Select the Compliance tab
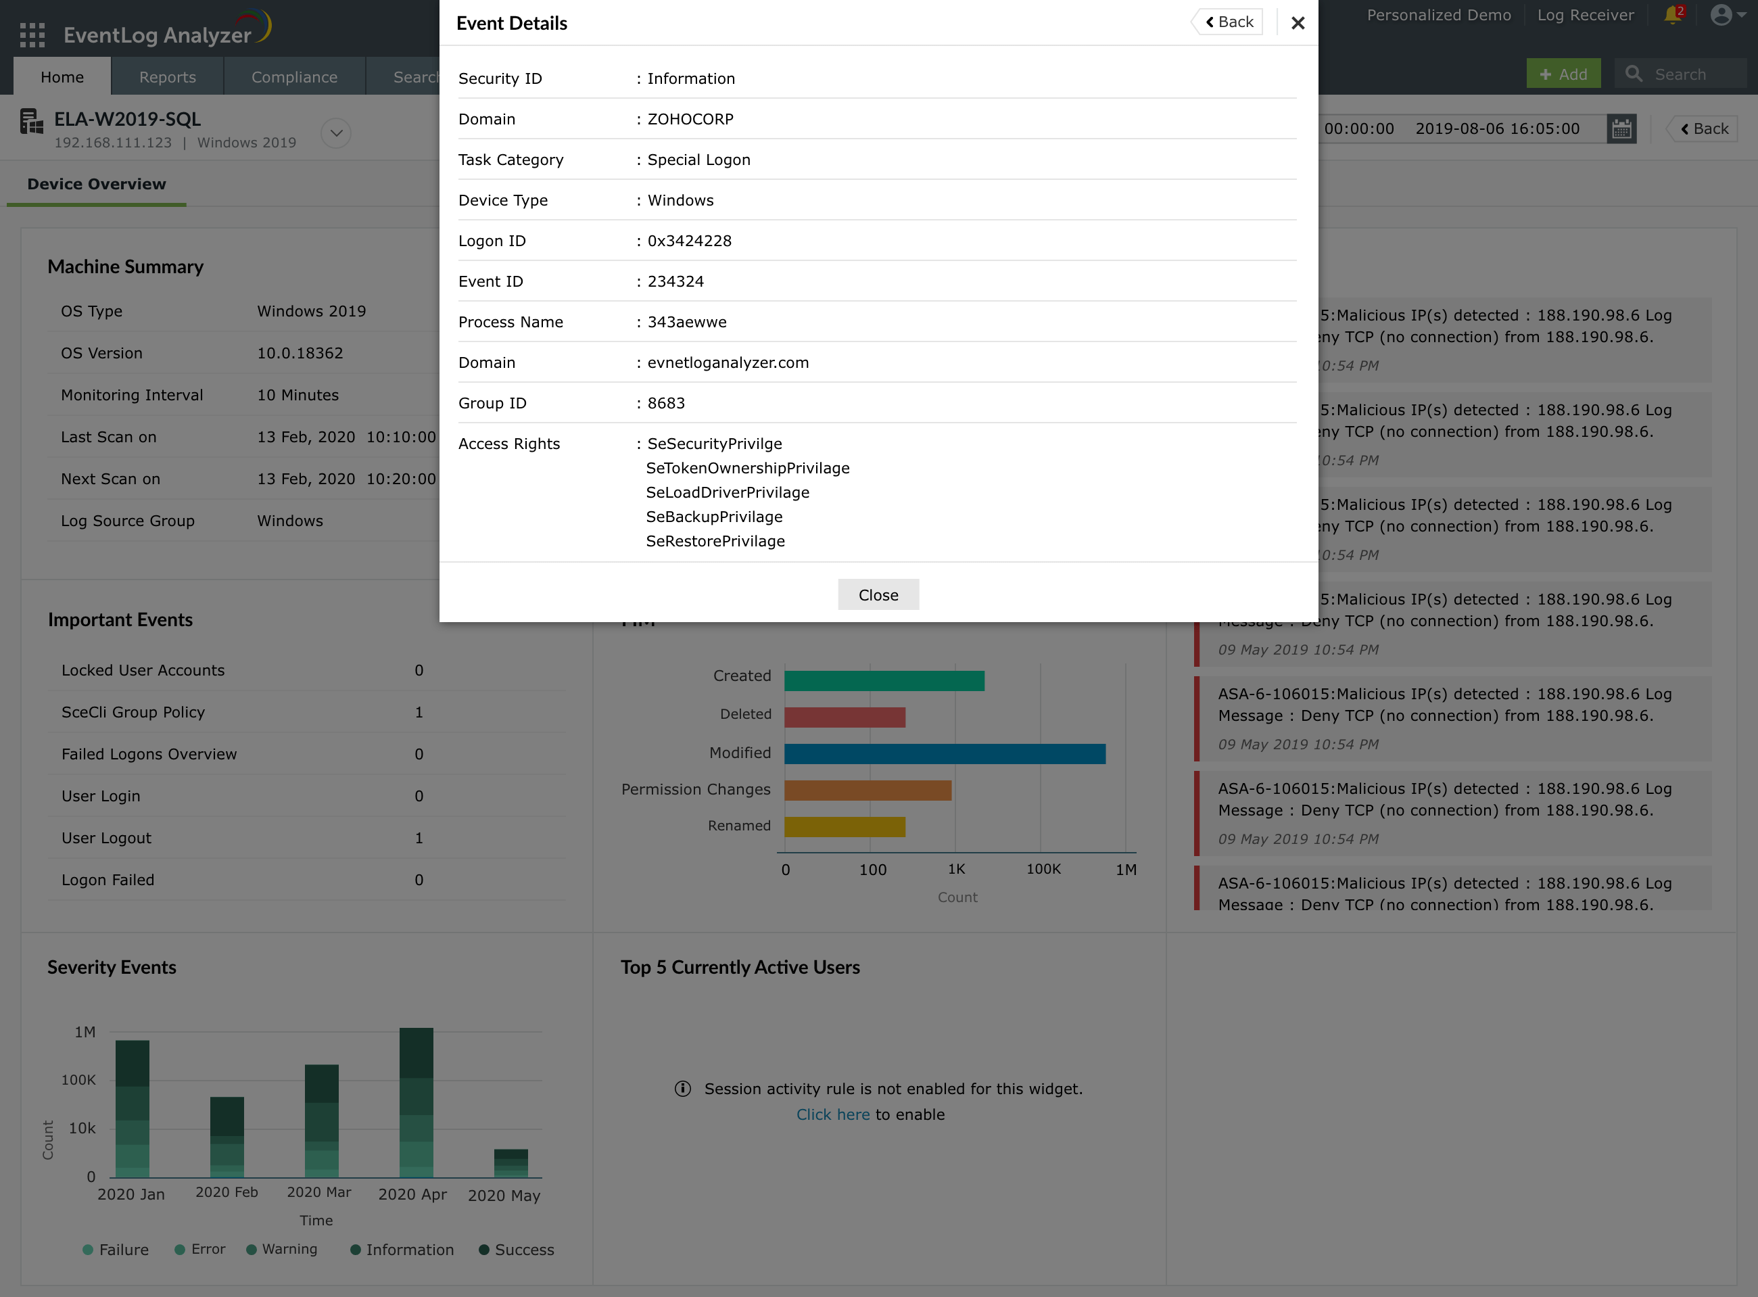 coord(293,76)
